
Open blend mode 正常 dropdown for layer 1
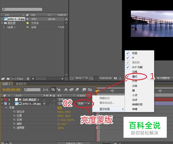coord(64,100)
